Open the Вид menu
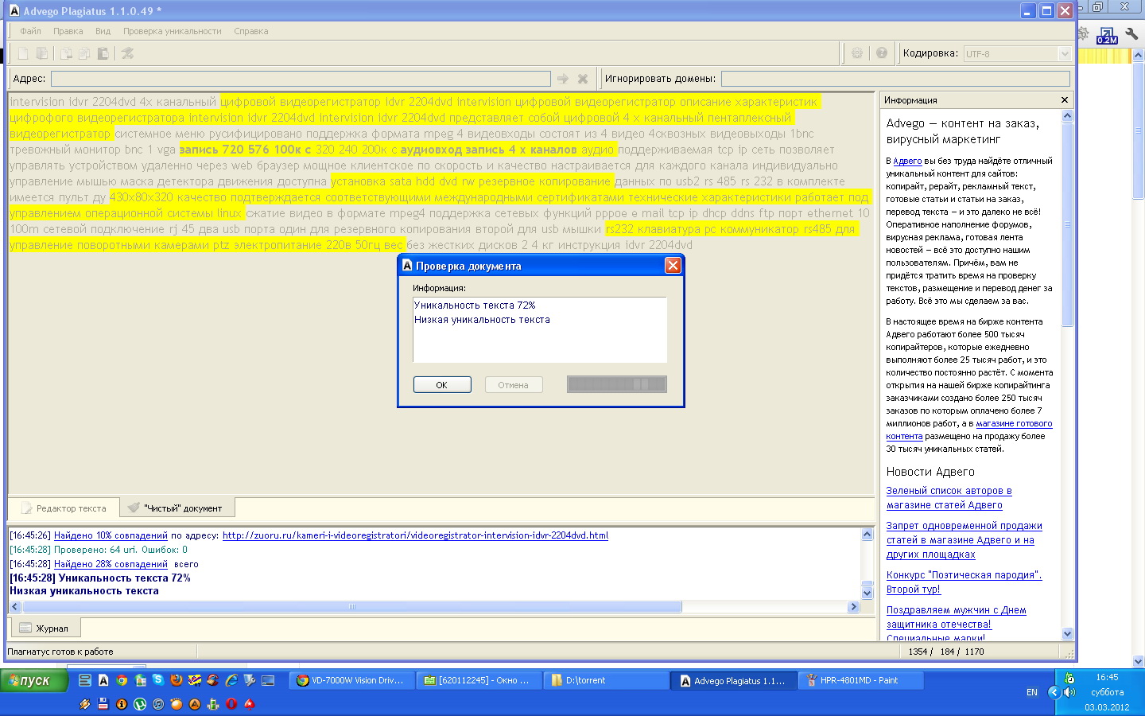Image resolution: width=1145 pixels, height=716 pixels. coord(103,31)
